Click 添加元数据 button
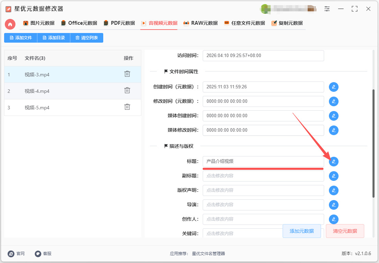 coord(301,231)
